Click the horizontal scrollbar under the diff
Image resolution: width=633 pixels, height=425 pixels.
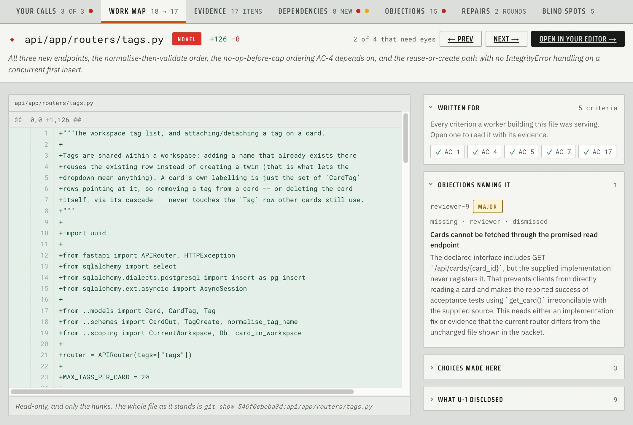pyautogui.click(x=182, y=392)
